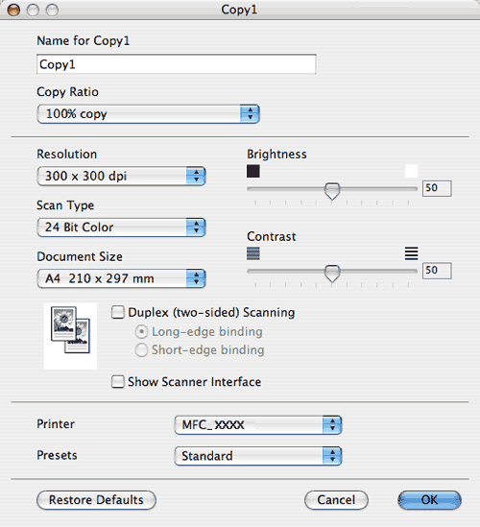
Task: Click the Brightness slider handle
Action: (x=332, y=191)
